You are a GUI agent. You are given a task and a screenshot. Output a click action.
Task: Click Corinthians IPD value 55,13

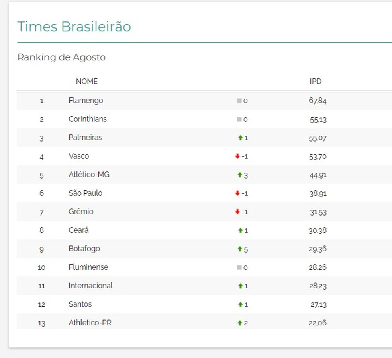pyautogui.click(x=318, y=119)
